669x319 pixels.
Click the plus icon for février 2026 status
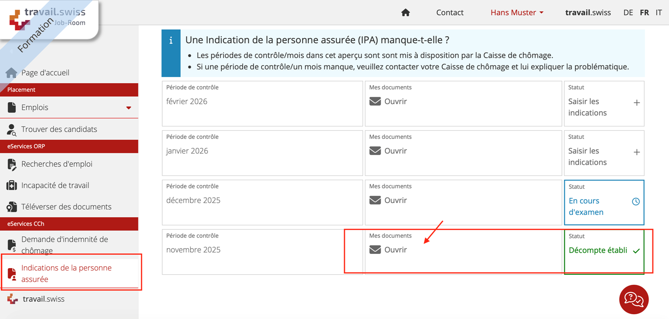(636, 103)
